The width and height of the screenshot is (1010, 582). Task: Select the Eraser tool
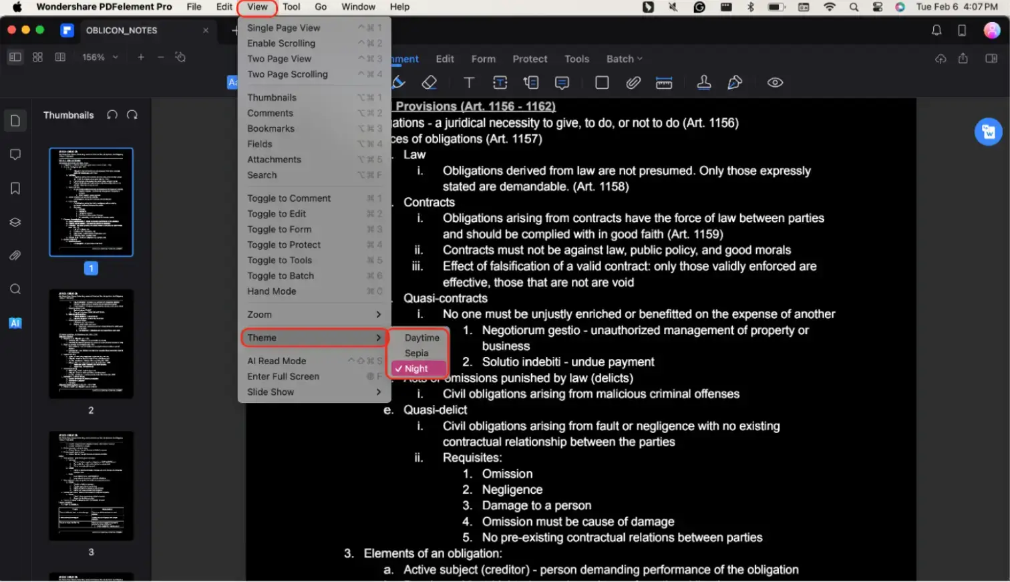(429, 82)
